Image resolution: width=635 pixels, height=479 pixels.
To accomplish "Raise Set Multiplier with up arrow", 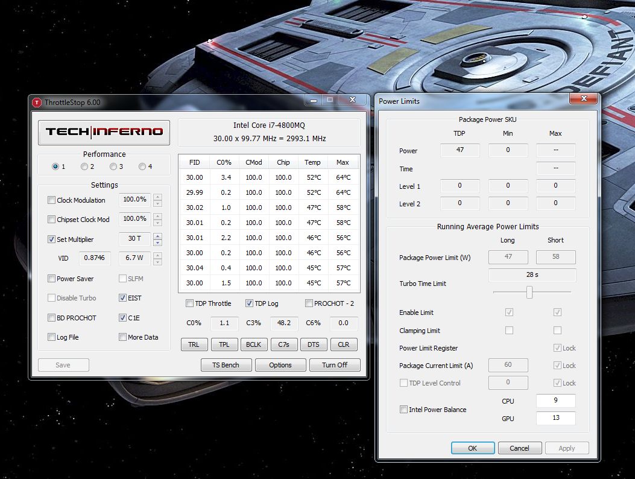I will pyautogui.click(x=158, y=236).
